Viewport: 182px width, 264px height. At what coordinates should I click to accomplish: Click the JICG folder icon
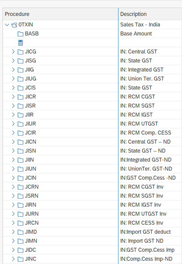tap(20, 52)
